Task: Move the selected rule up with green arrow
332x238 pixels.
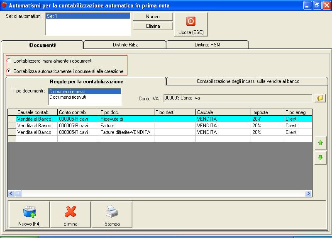Action: 320,143
